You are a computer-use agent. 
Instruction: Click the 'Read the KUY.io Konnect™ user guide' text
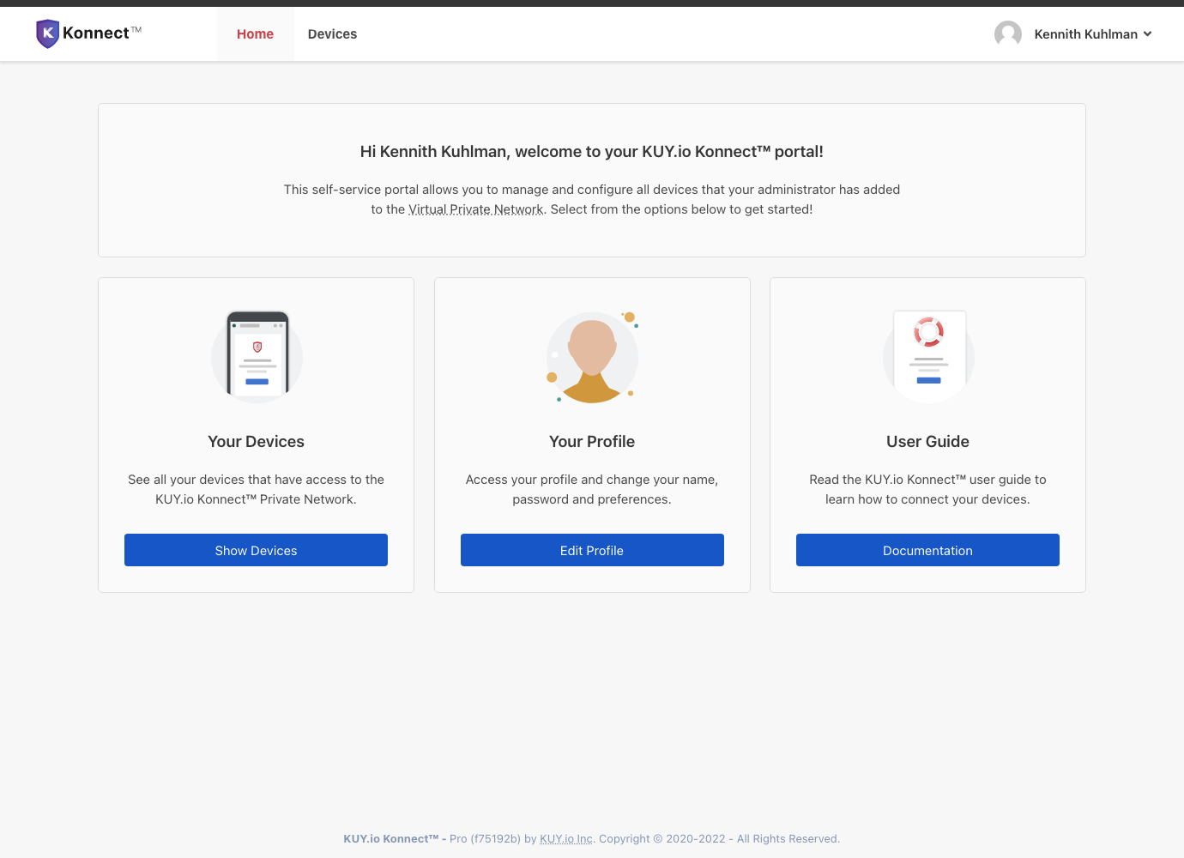927,489
